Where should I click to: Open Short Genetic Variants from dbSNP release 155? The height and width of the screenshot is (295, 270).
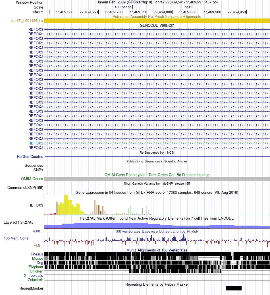[157, 183]
